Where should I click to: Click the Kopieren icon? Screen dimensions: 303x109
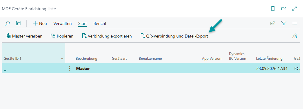point(53,36)
